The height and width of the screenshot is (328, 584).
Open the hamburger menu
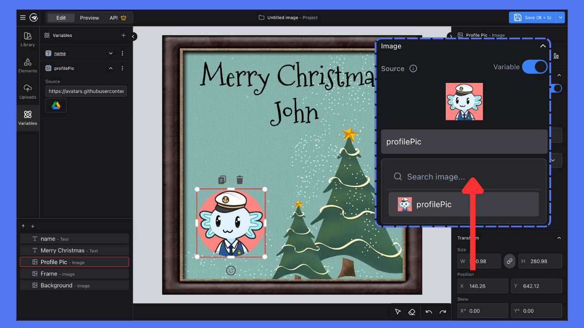tap(22, 17)
